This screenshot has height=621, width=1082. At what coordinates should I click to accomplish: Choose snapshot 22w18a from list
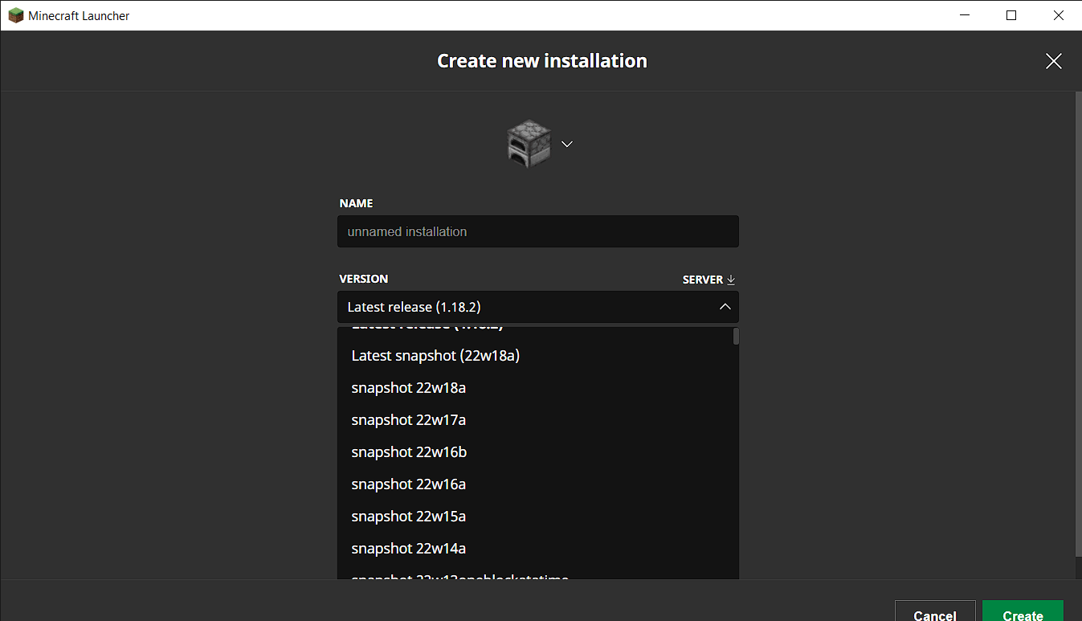409,387
